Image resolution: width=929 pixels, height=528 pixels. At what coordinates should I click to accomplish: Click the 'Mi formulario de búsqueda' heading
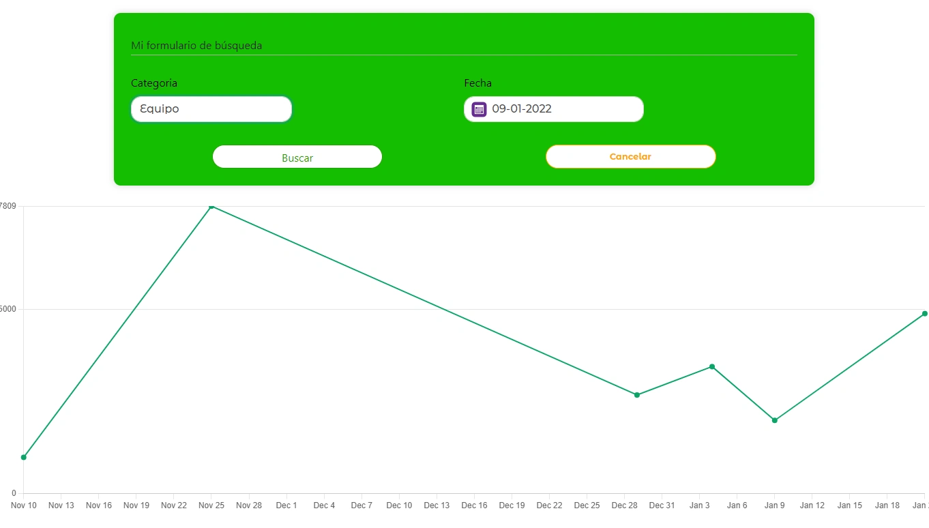[x=196, y=46]
